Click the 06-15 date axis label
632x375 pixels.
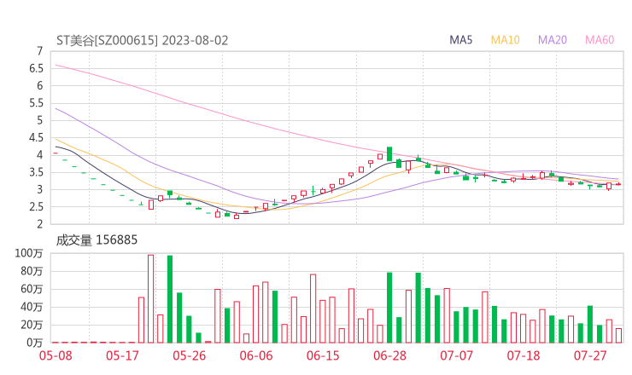(x=323, y=355)
